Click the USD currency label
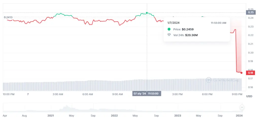 (x=249, y=96)
